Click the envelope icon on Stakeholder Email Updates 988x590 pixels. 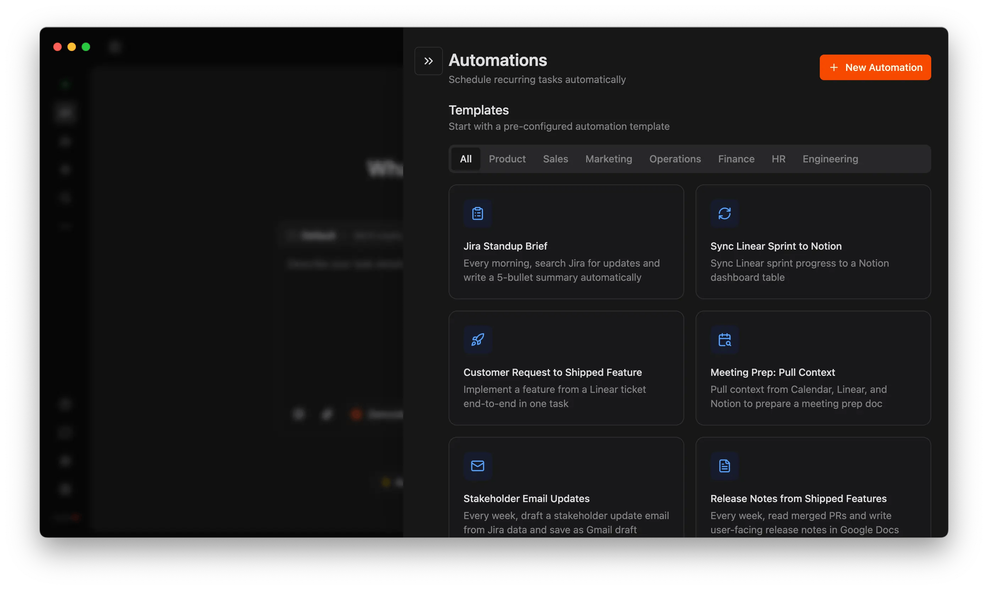tap(477, 466)
